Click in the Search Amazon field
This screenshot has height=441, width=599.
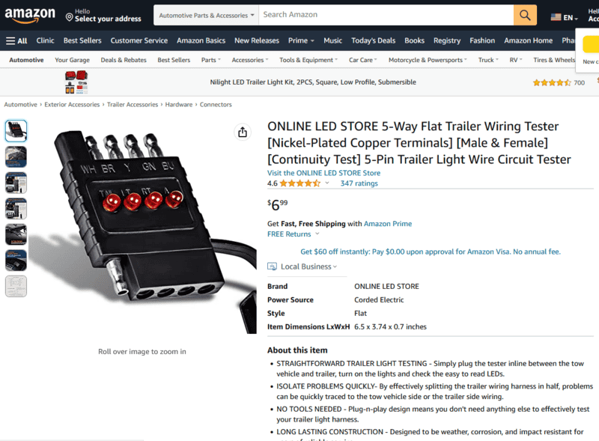coord(386,15)
